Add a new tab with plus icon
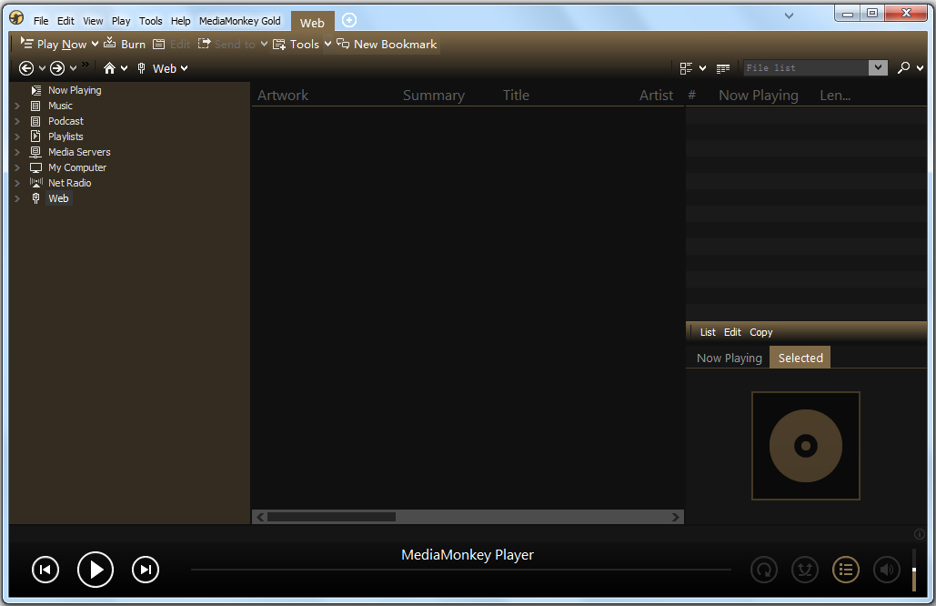Viewport: 936px width, 606px height. (x=349, y=20)
